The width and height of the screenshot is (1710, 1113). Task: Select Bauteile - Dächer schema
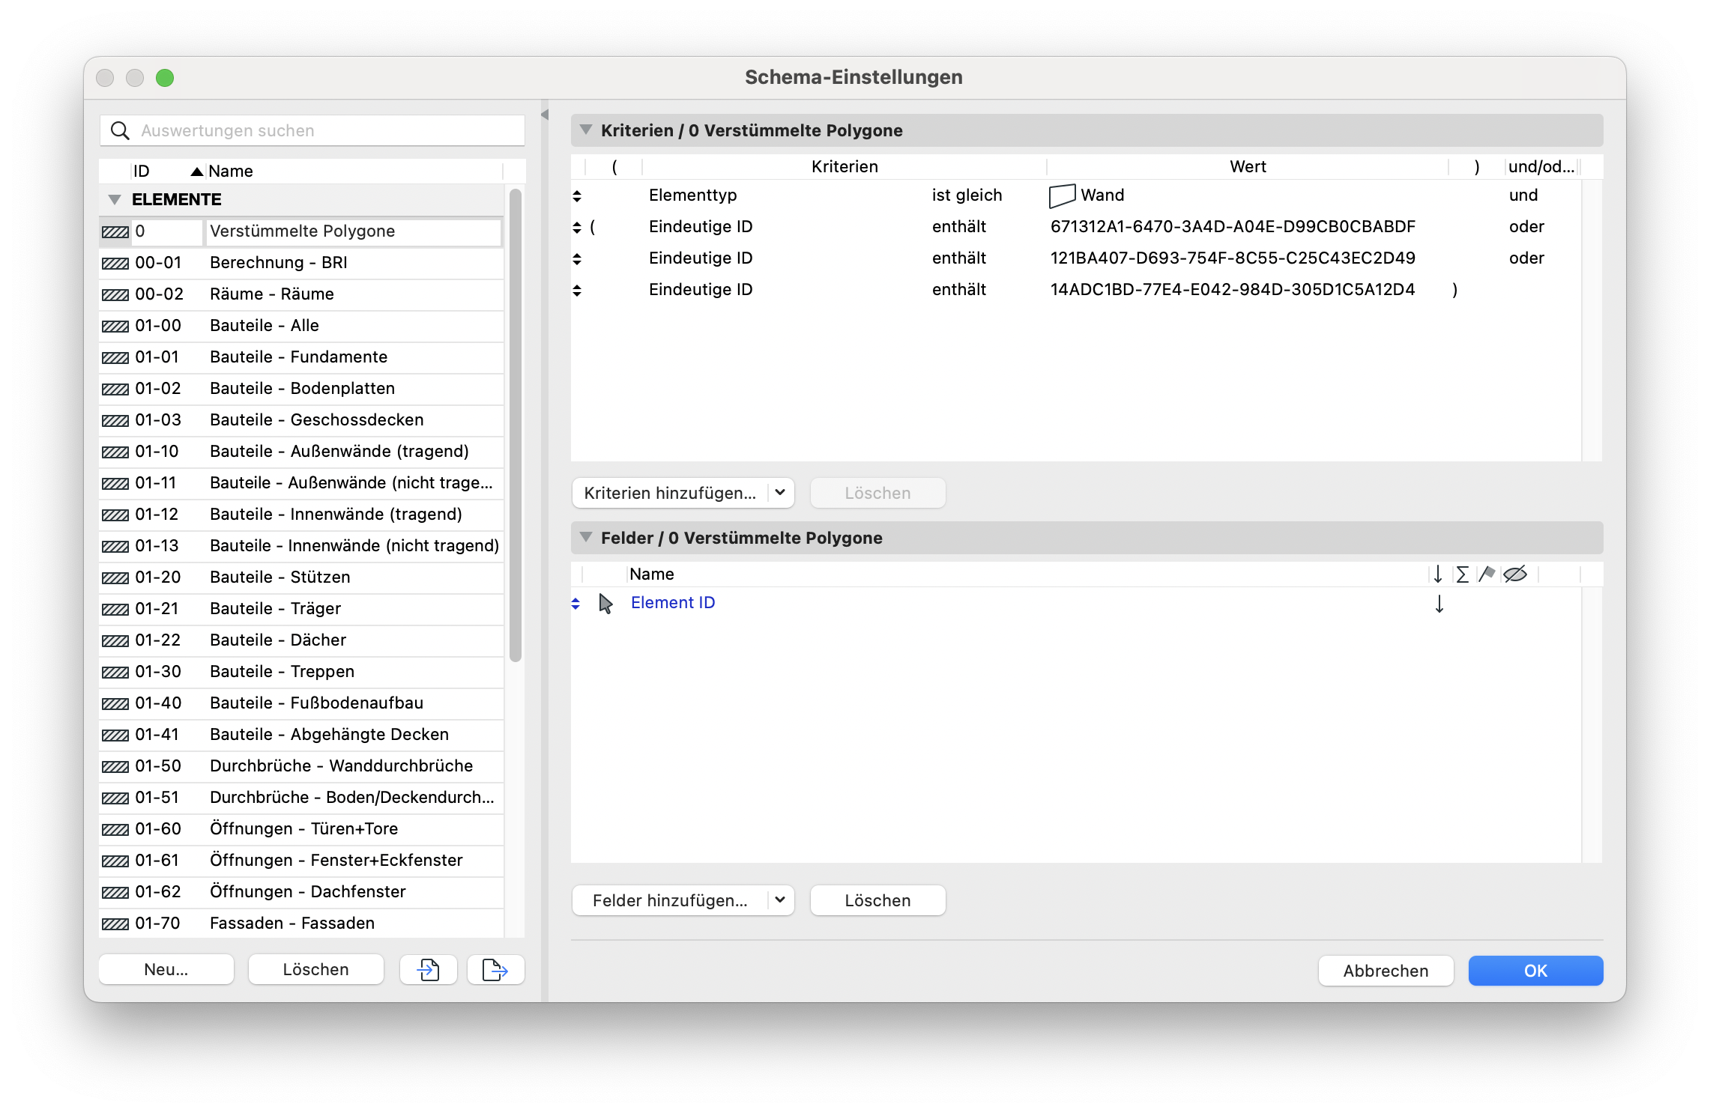click(x=301, y=640)
